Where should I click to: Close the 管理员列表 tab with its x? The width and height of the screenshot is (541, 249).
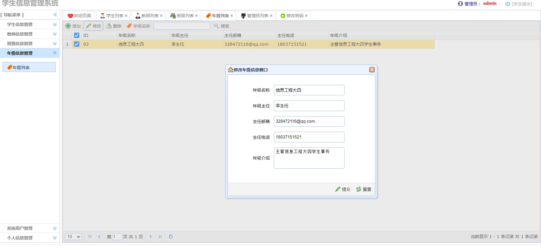(x=271, y=16)
